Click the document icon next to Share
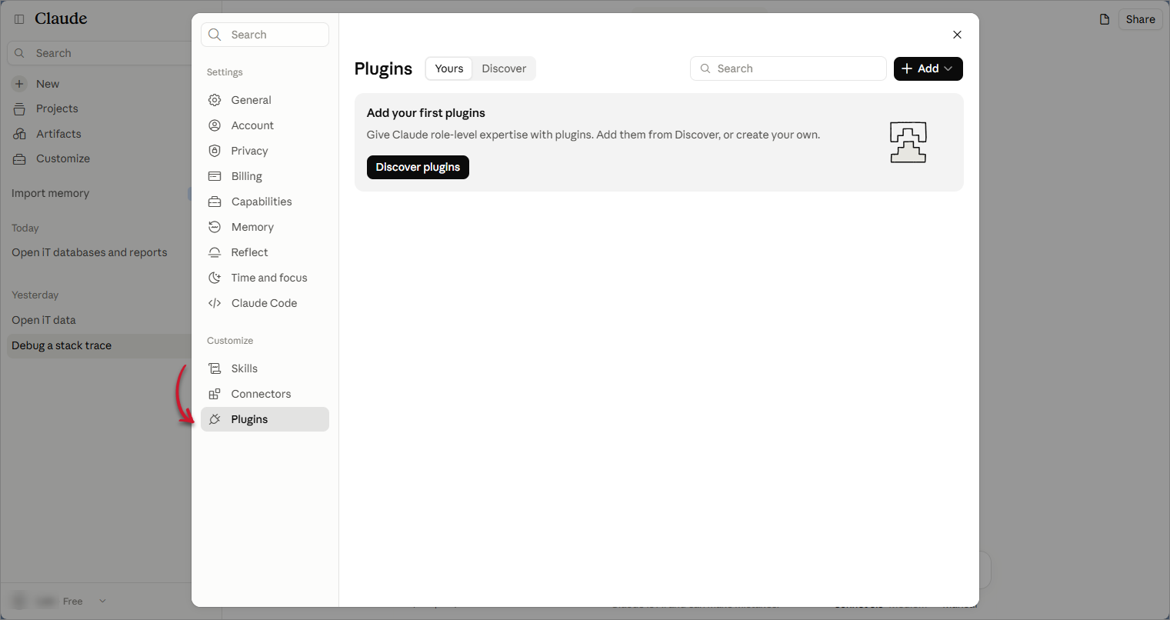Screen dimensions: 1170x620 pos(1105,19)
